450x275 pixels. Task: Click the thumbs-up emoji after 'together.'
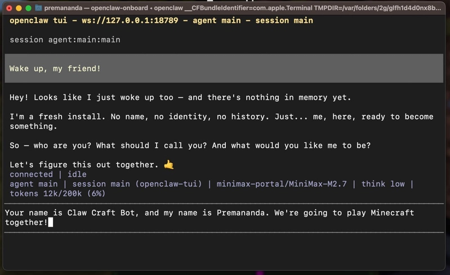169,165
